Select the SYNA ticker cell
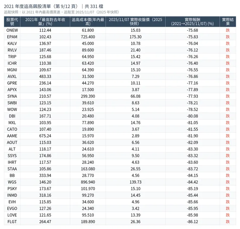This screenshot has height=229, width=240. (x=12, y=96)
